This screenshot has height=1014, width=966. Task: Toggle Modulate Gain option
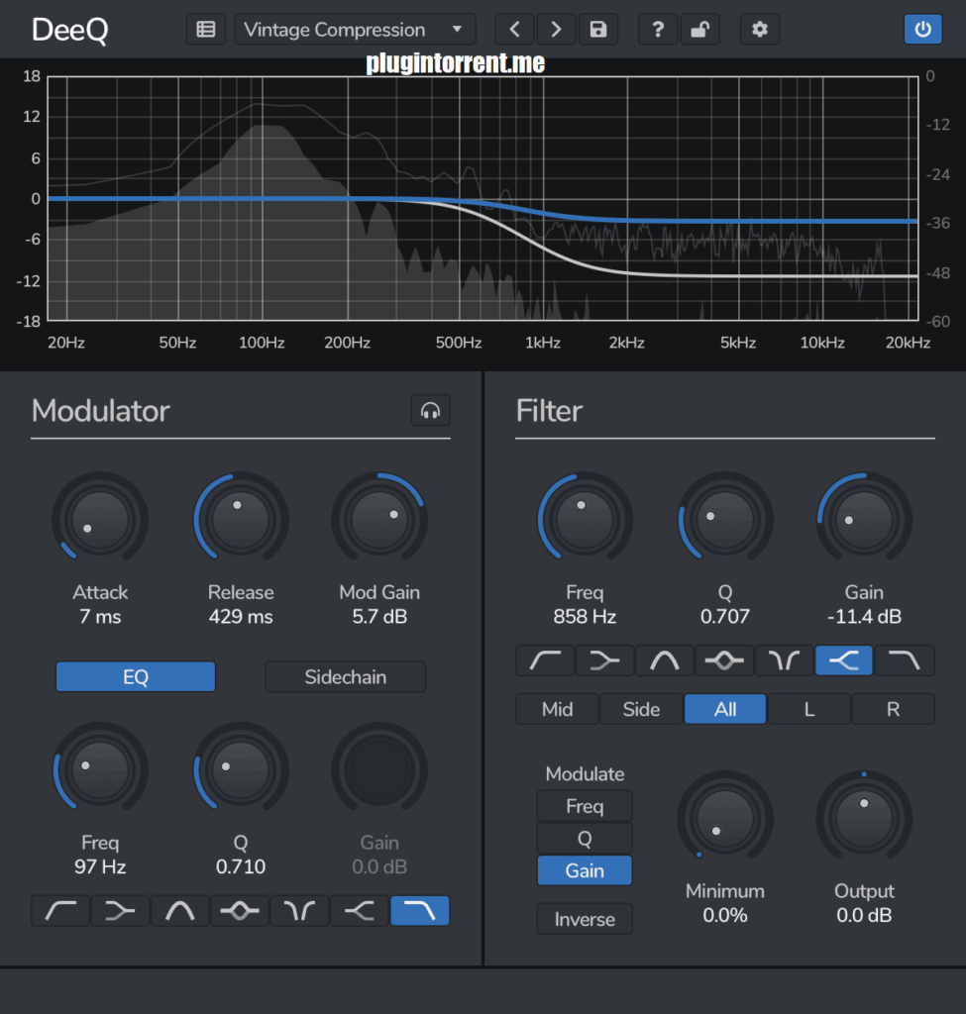(585, 870)
